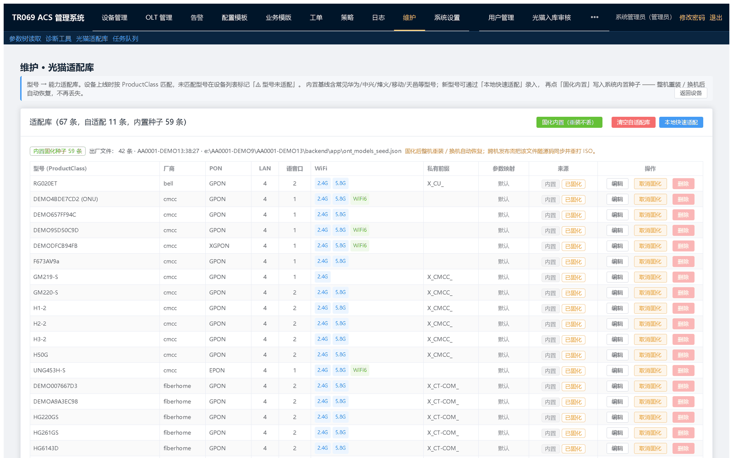Click the 内置固化种子 59 条 tag
733x458 pixels.
click(58, 151)
